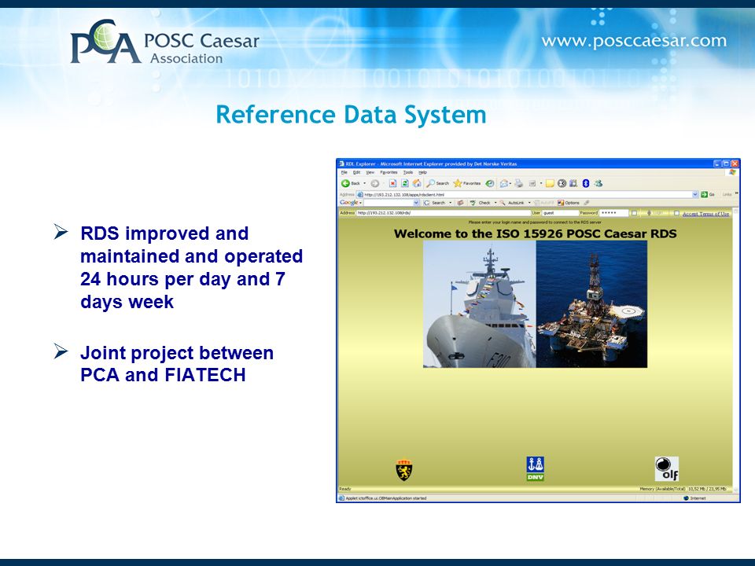The width and height of the screenshot is (755, 566).
Task: Expand the address bar URL dropdown
Action: (x=695, y=194)
